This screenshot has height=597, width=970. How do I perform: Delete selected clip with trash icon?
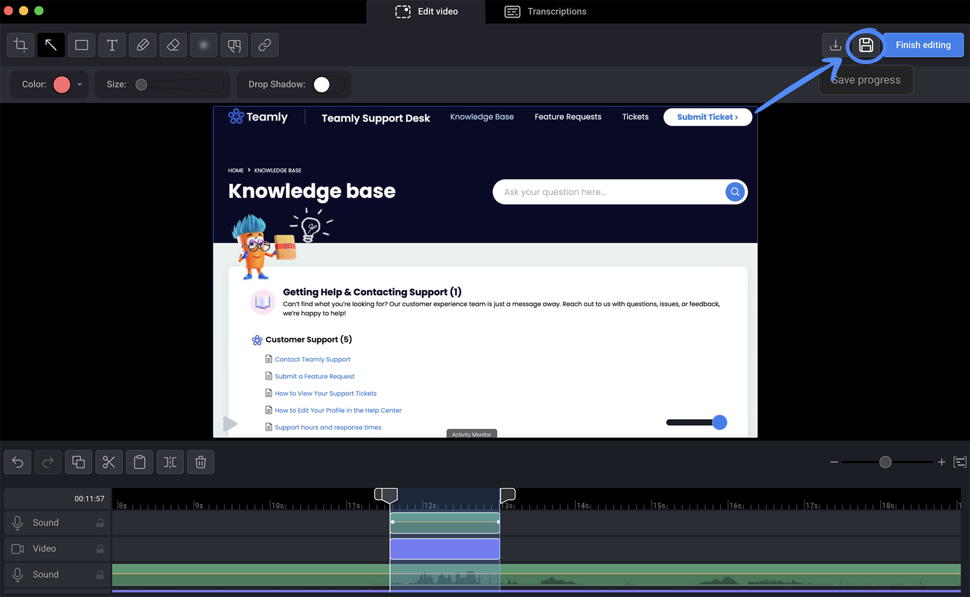(201, 462)
